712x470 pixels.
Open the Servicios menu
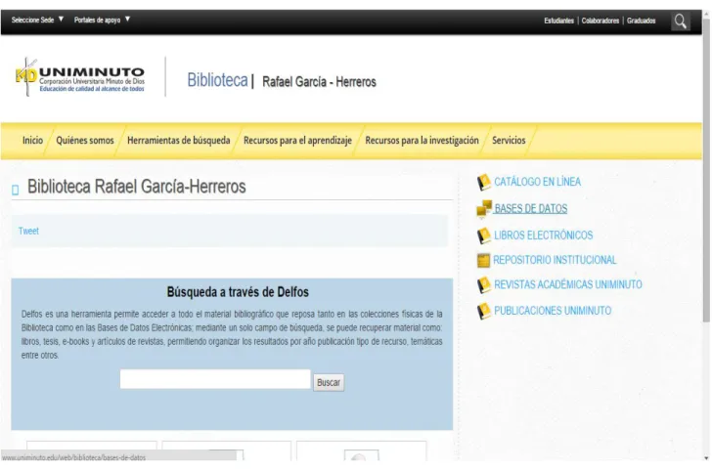coord(509,140)
